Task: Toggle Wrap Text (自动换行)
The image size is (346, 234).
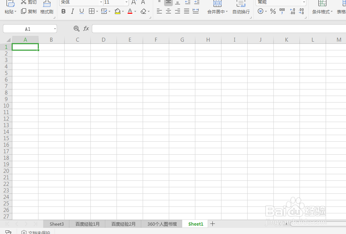Action: (241, 7)
